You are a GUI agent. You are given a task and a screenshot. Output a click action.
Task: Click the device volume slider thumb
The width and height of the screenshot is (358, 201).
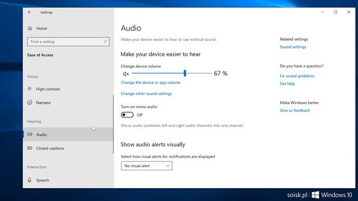(x=185, y=73)
